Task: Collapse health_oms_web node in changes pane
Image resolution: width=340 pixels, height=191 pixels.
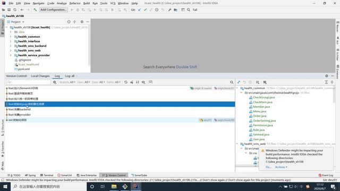Action: (237, 144)
